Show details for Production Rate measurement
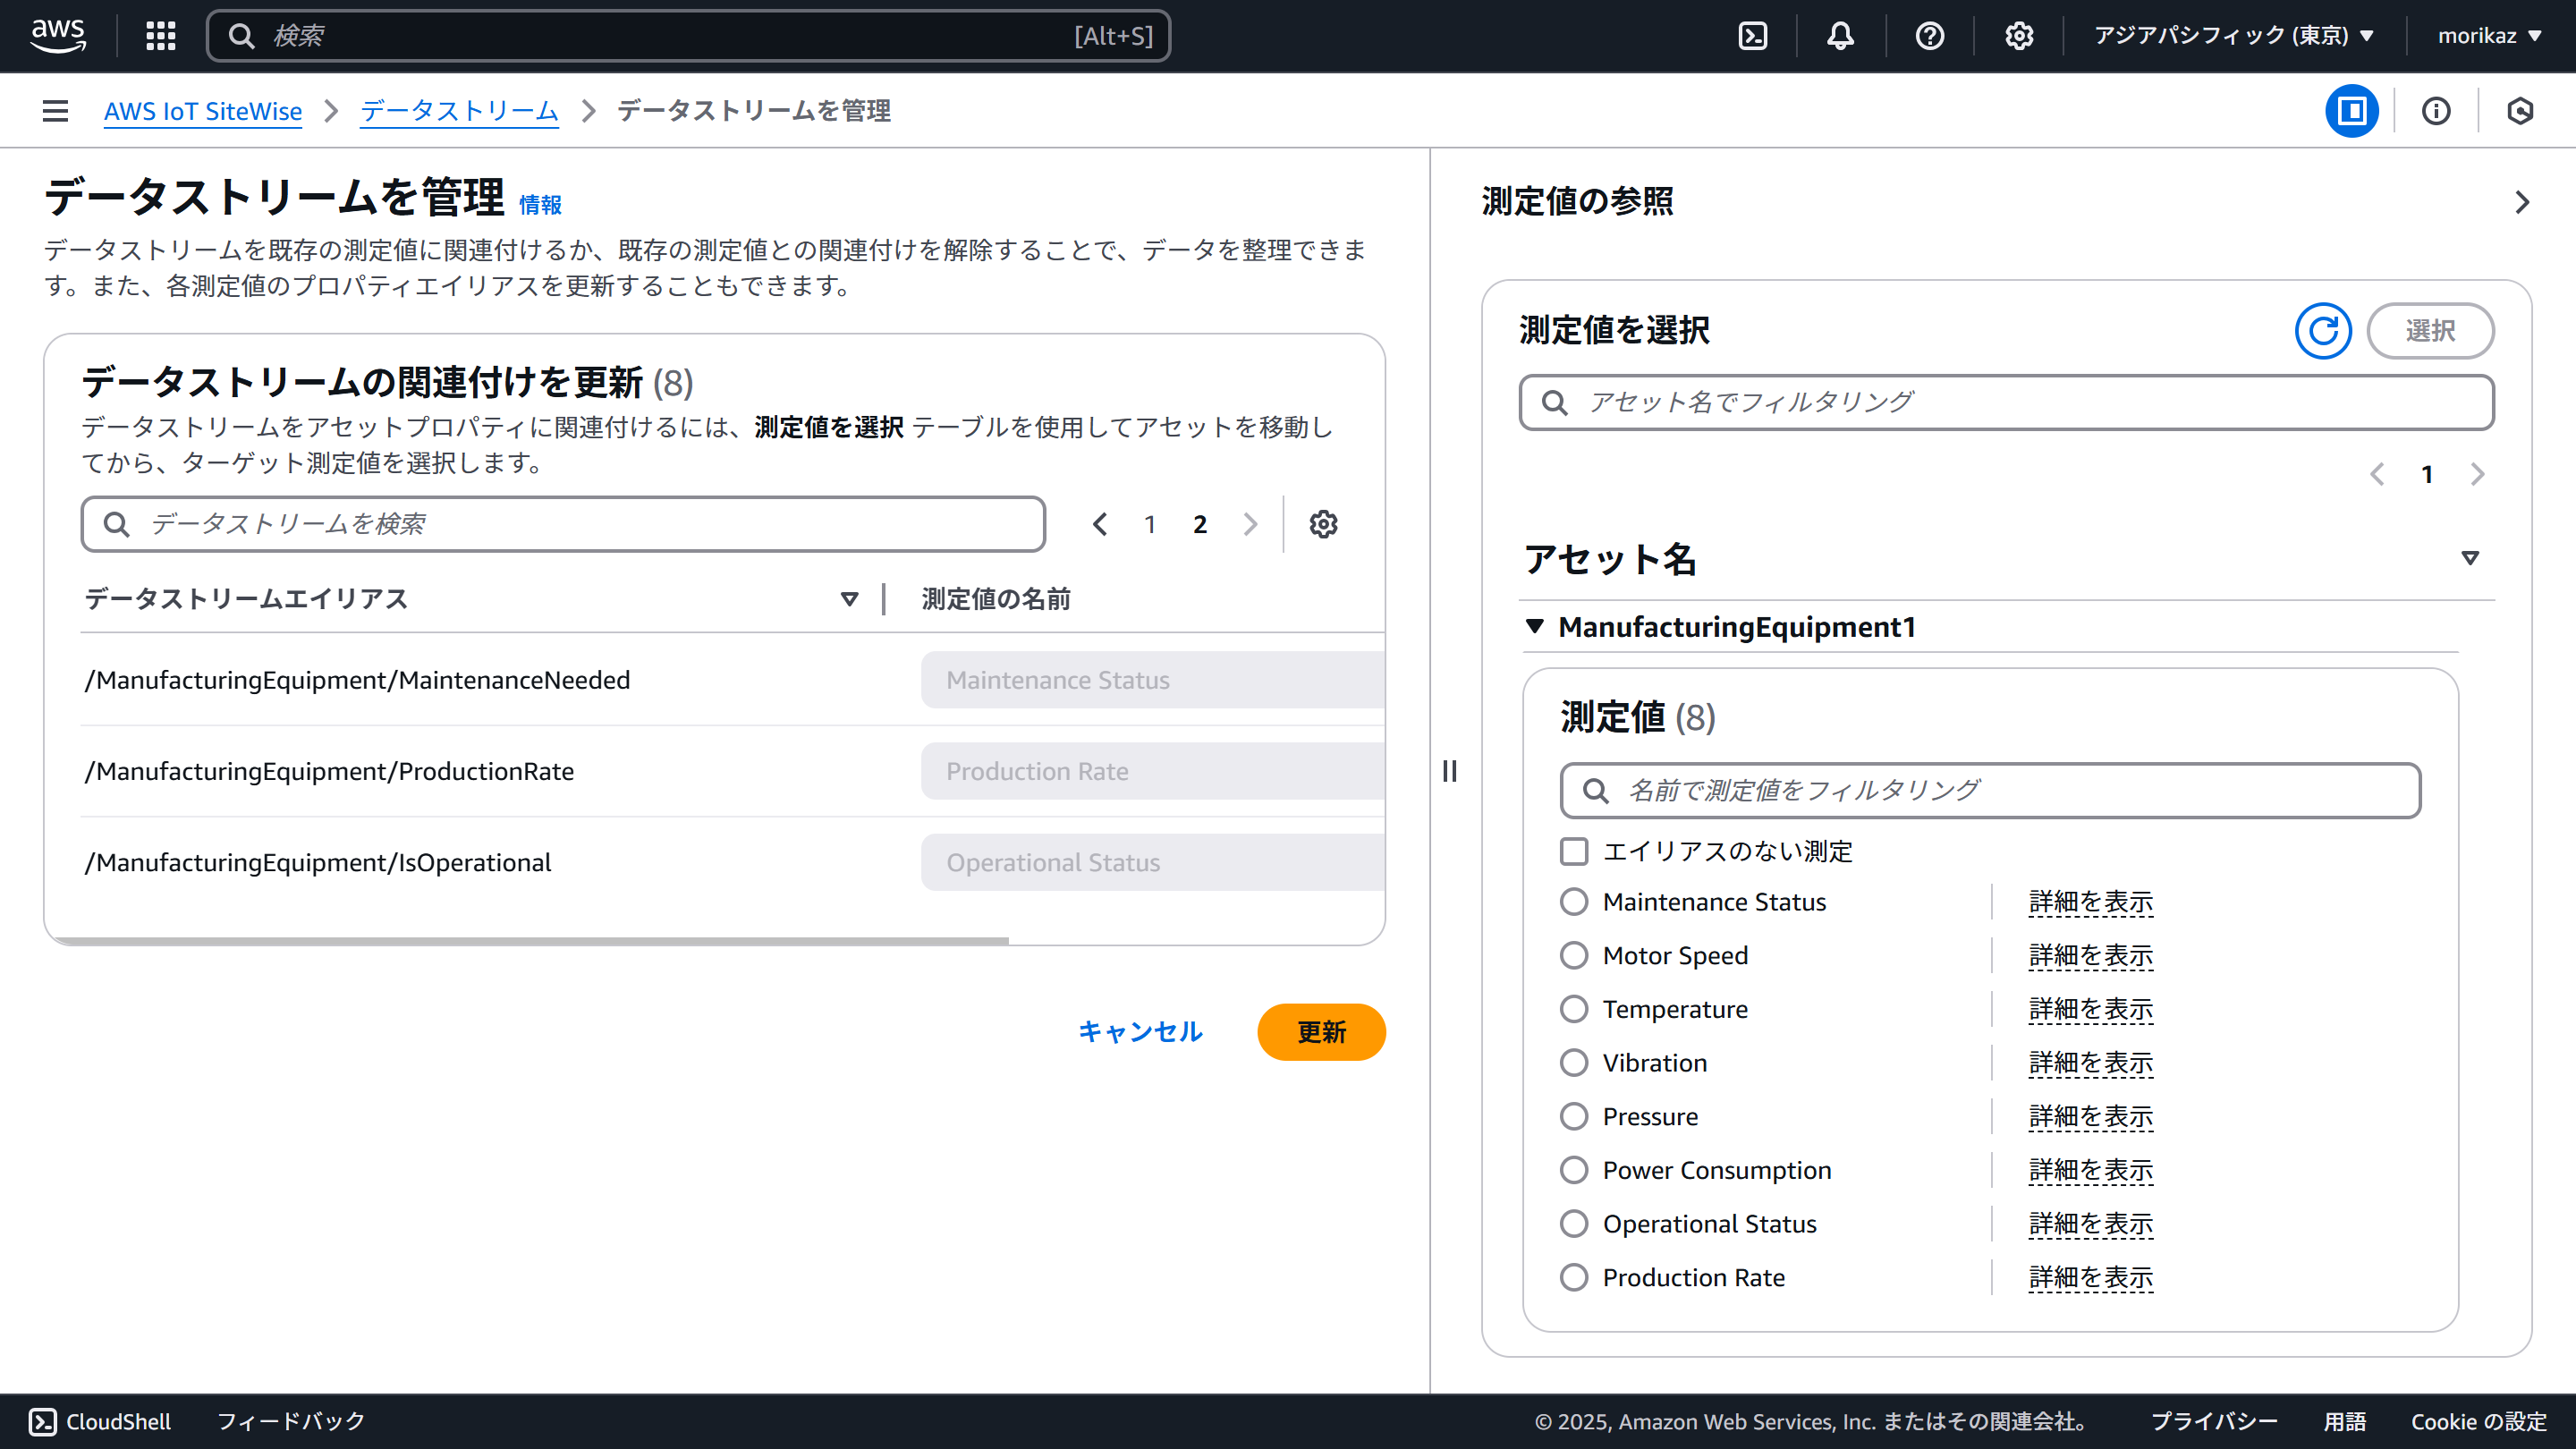Screen dimensions: 2576x1449 [x=2091, y=1277]
